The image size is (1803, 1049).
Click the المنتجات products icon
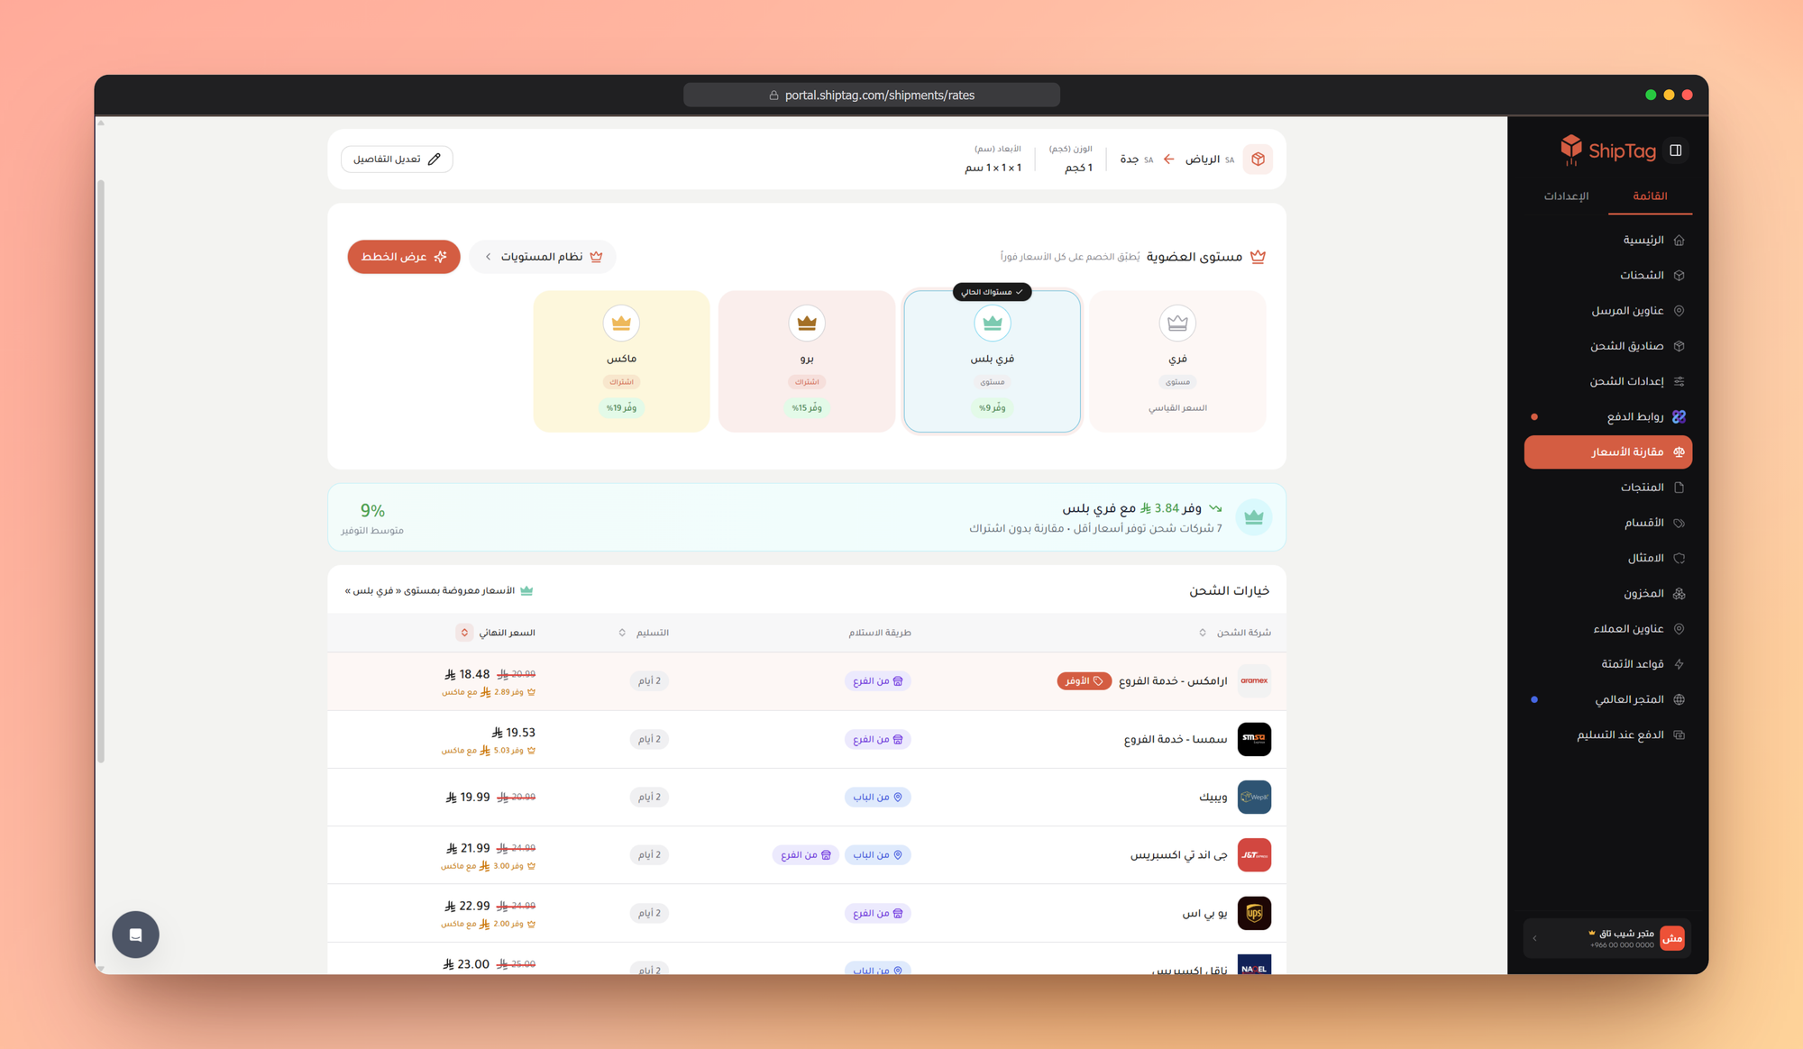[x=1679, y=488]
